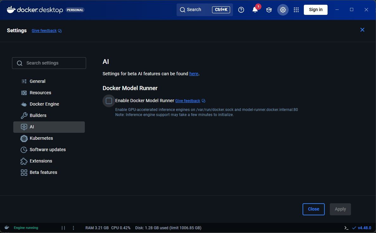This screenshot has width=376, height=233.
Task: Click the settings gear icon in header
Action: [283, 10]
